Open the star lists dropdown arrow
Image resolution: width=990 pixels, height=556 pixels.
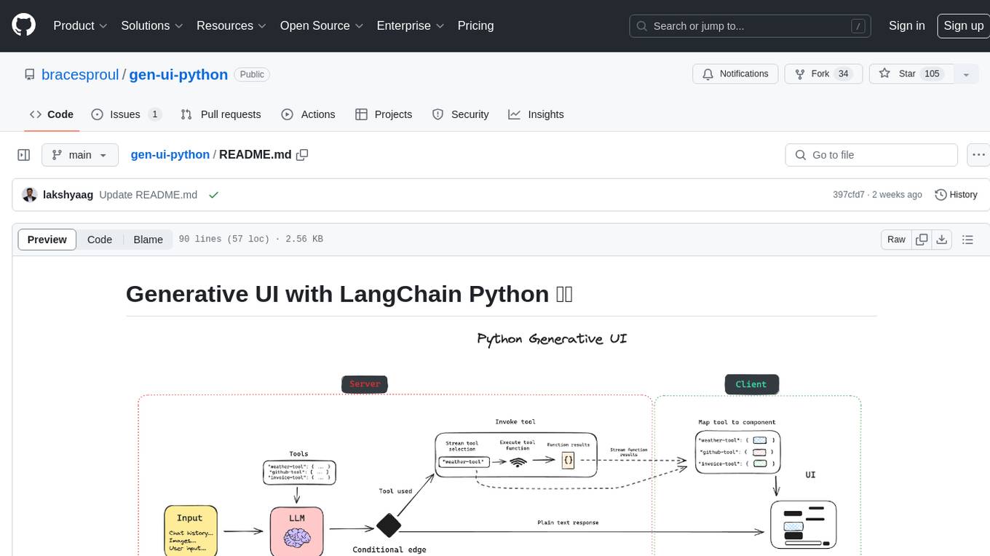click(966, 74)
